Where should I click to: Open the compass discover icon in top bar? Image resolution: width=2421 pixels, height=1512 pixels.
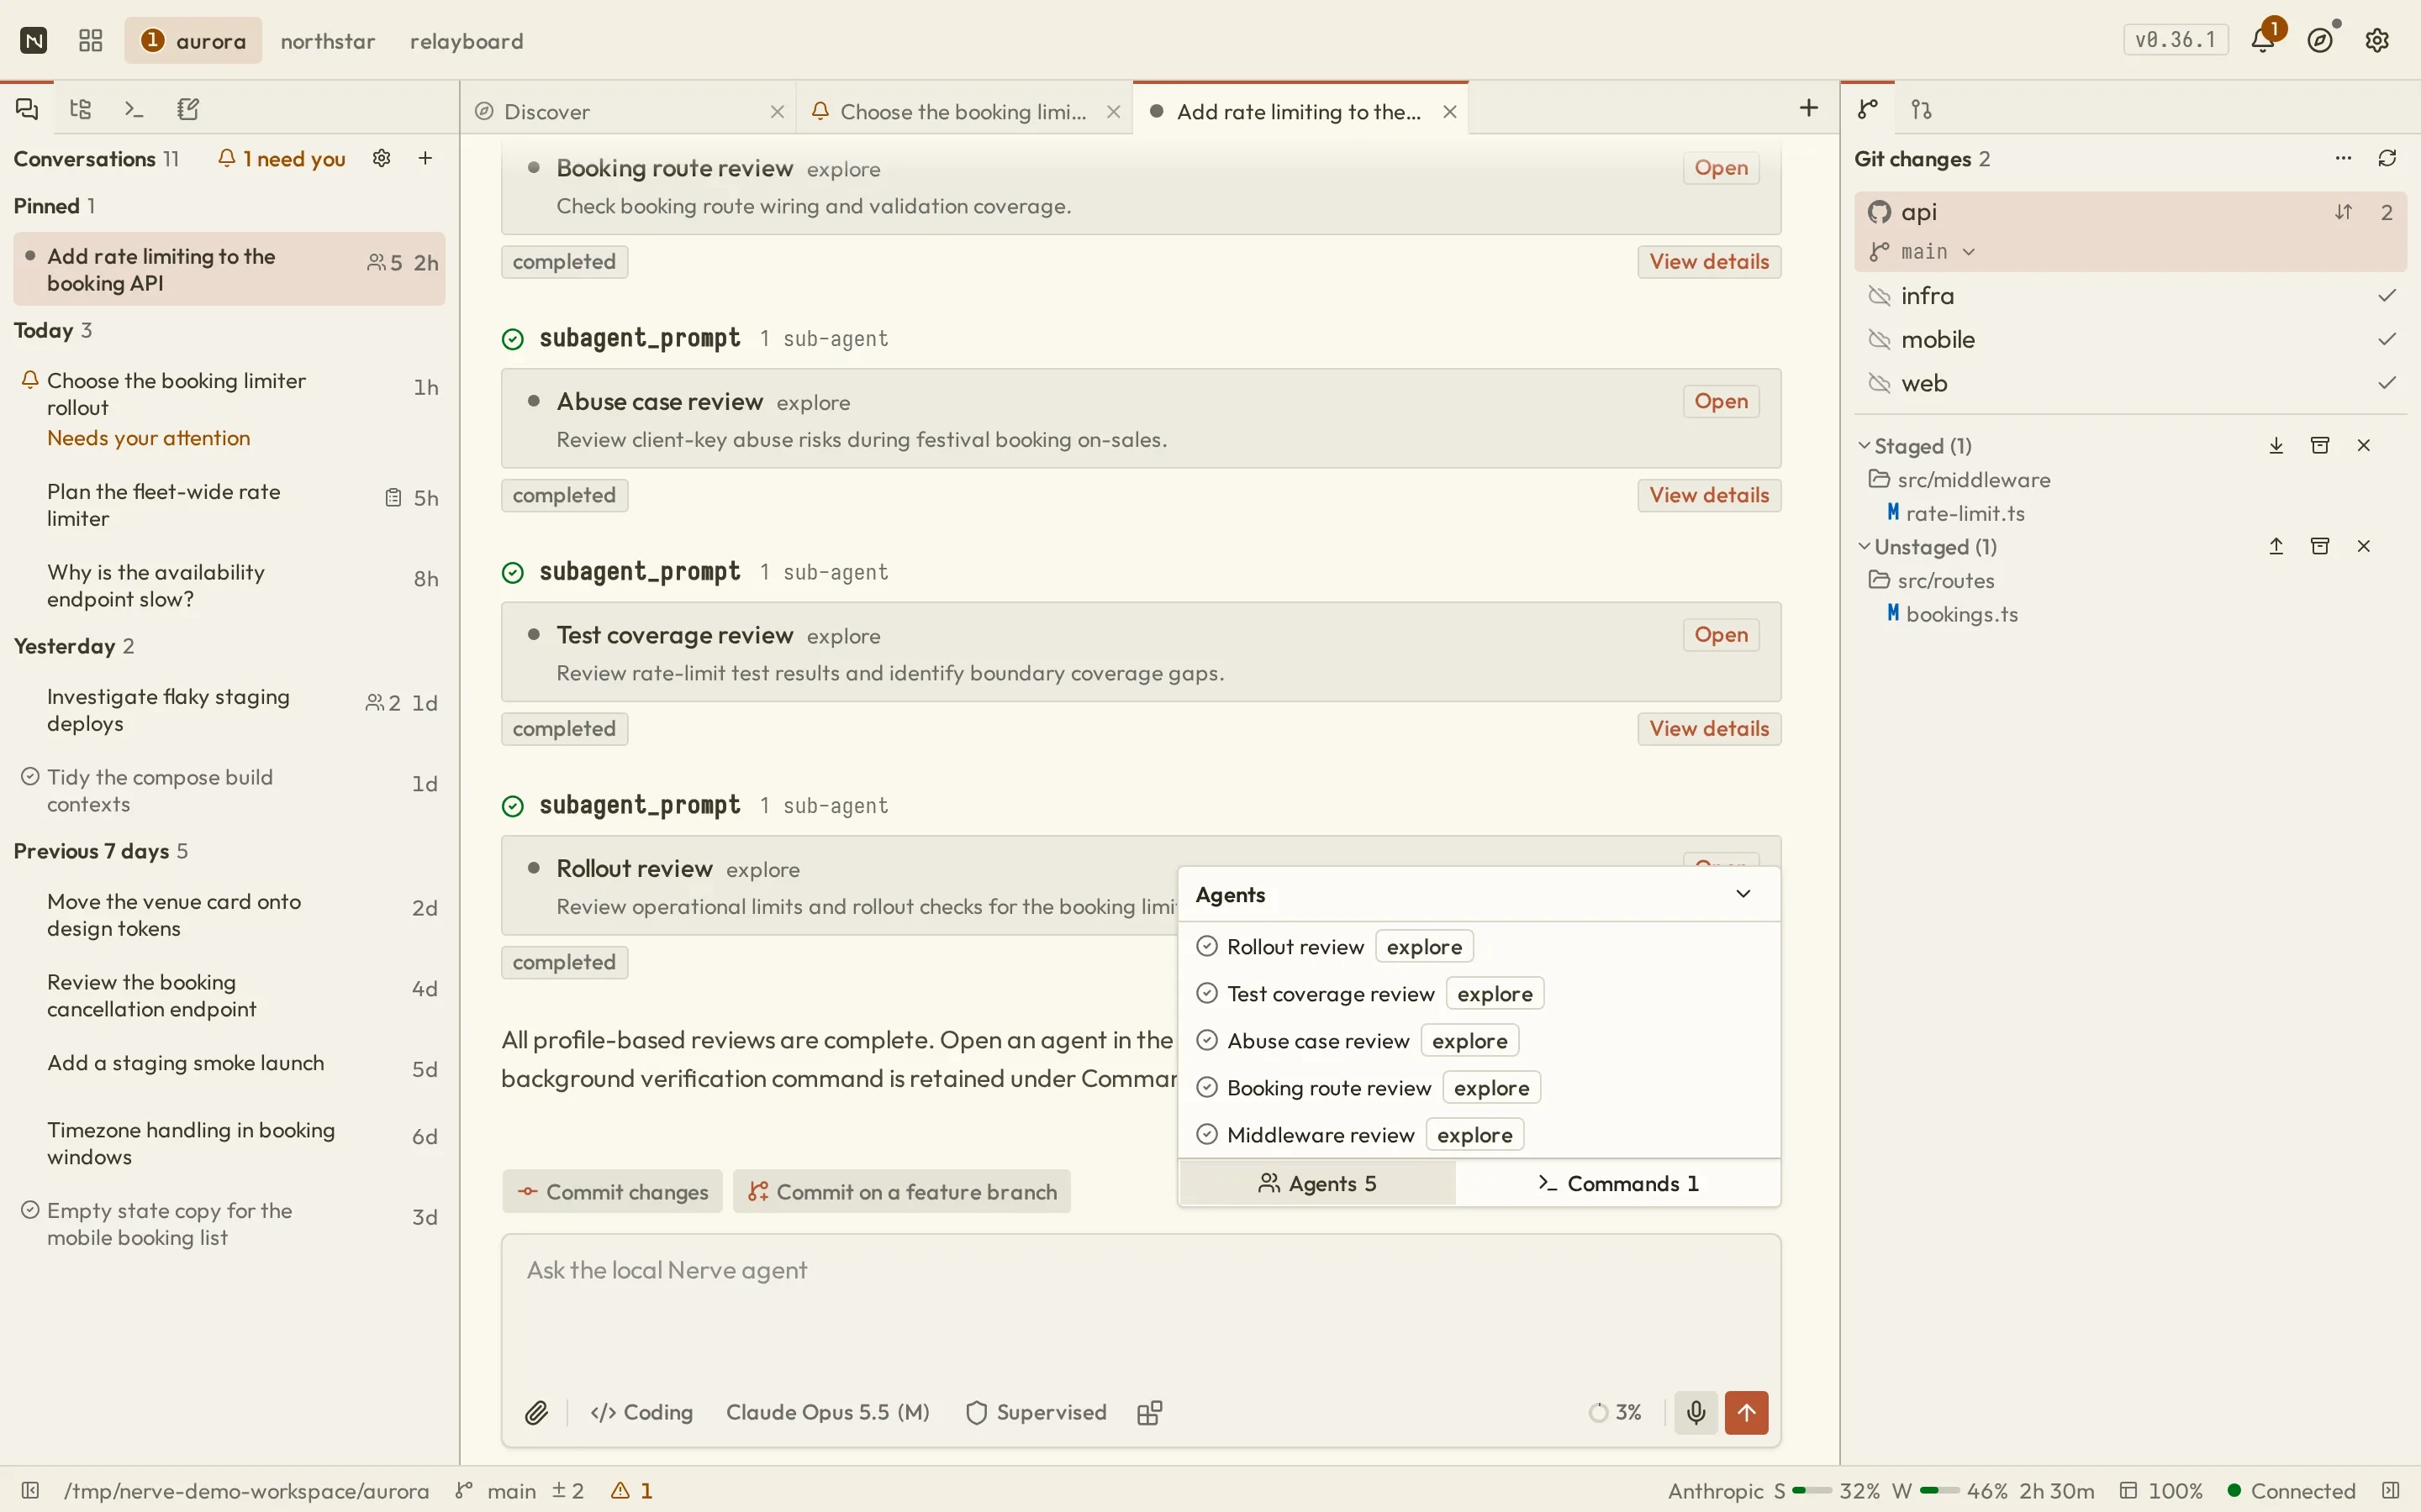click(2321, 40)
